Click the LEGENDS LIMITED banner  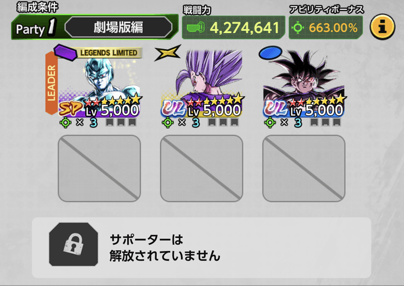tap(109, 53)
